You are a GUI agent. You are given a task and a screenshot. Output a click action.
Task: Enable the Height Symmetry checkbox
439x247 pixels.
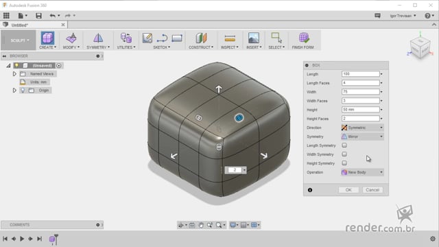(344, 163)
